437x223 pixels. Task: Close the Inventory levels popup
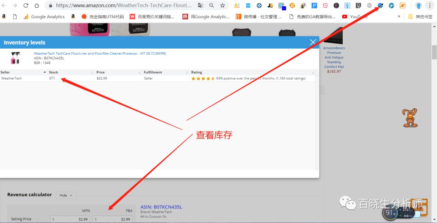(x=313, y=42)
